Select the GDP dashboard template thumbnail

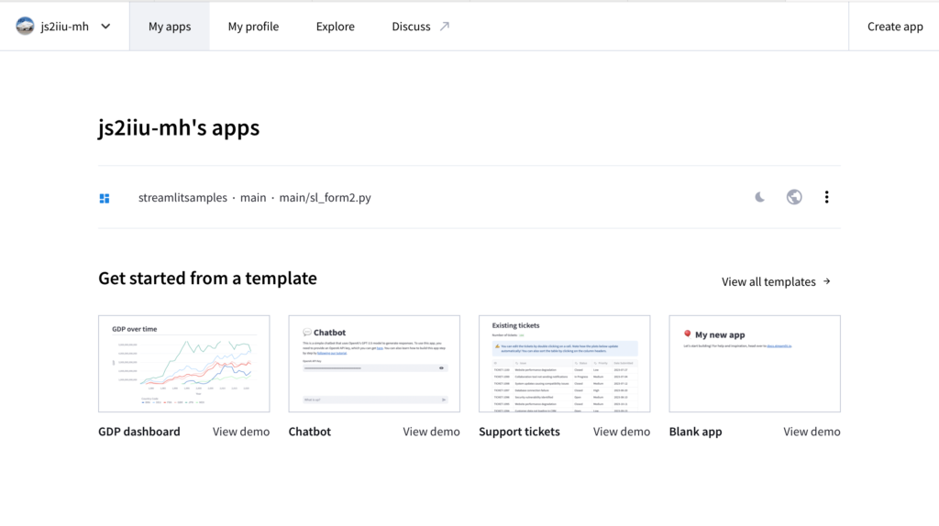[183, 364]
